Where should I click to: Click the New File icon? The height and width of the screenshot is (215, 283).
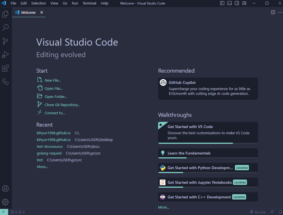pos(40,80)
